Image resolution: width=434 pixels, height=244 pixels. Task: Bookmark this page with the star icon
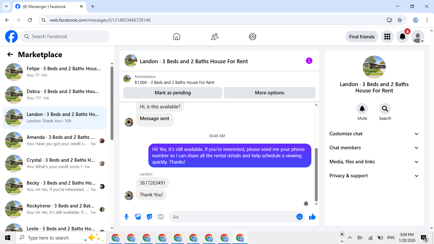tap(400, 20)
